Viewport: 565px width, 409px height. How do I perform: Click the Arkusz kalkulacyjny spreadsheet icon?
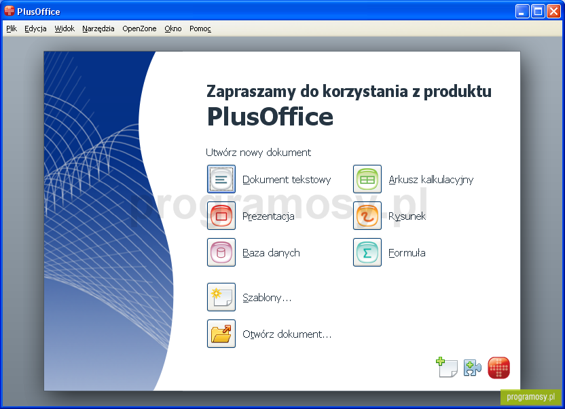pyautogui.click(x=367, y=179)
